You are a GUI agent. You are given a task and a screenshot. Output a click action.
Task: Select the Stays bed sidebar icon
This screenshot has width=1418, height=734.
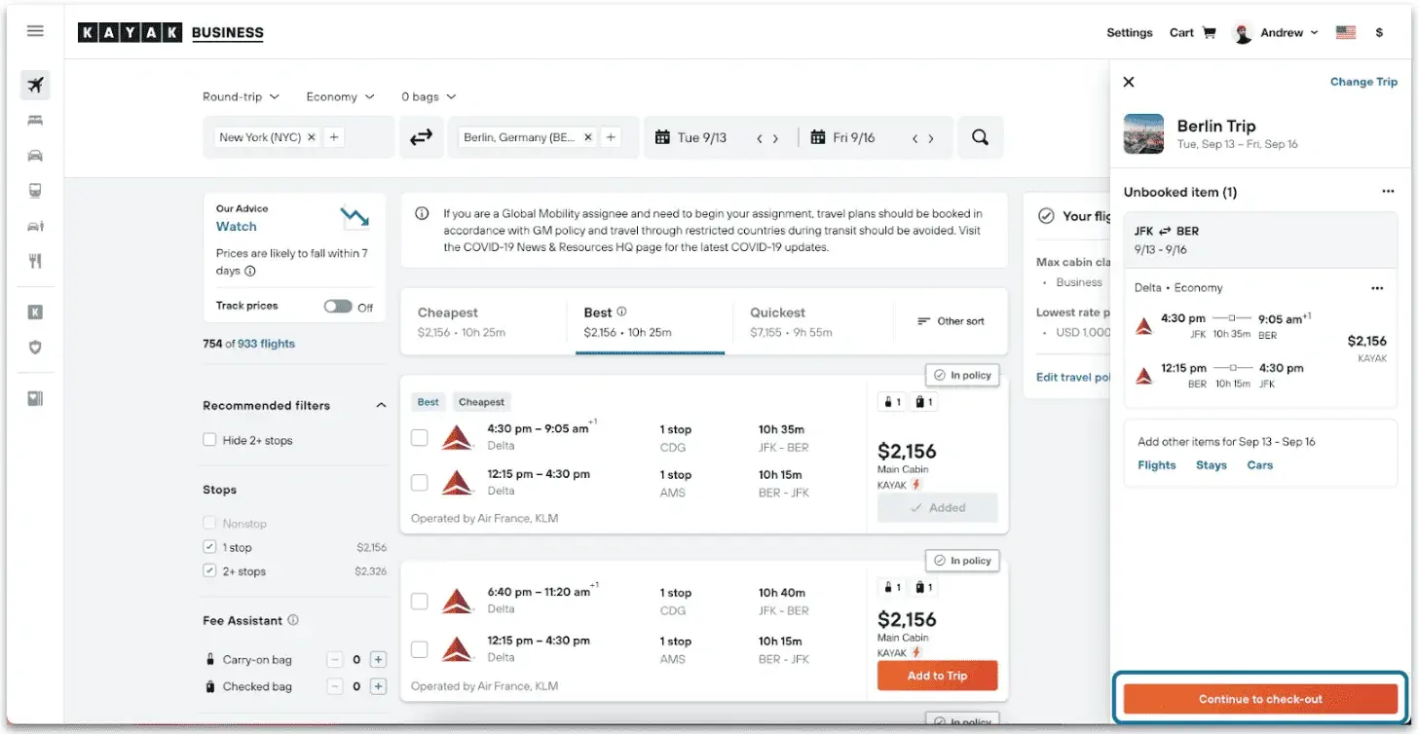(x=35, y=121)
